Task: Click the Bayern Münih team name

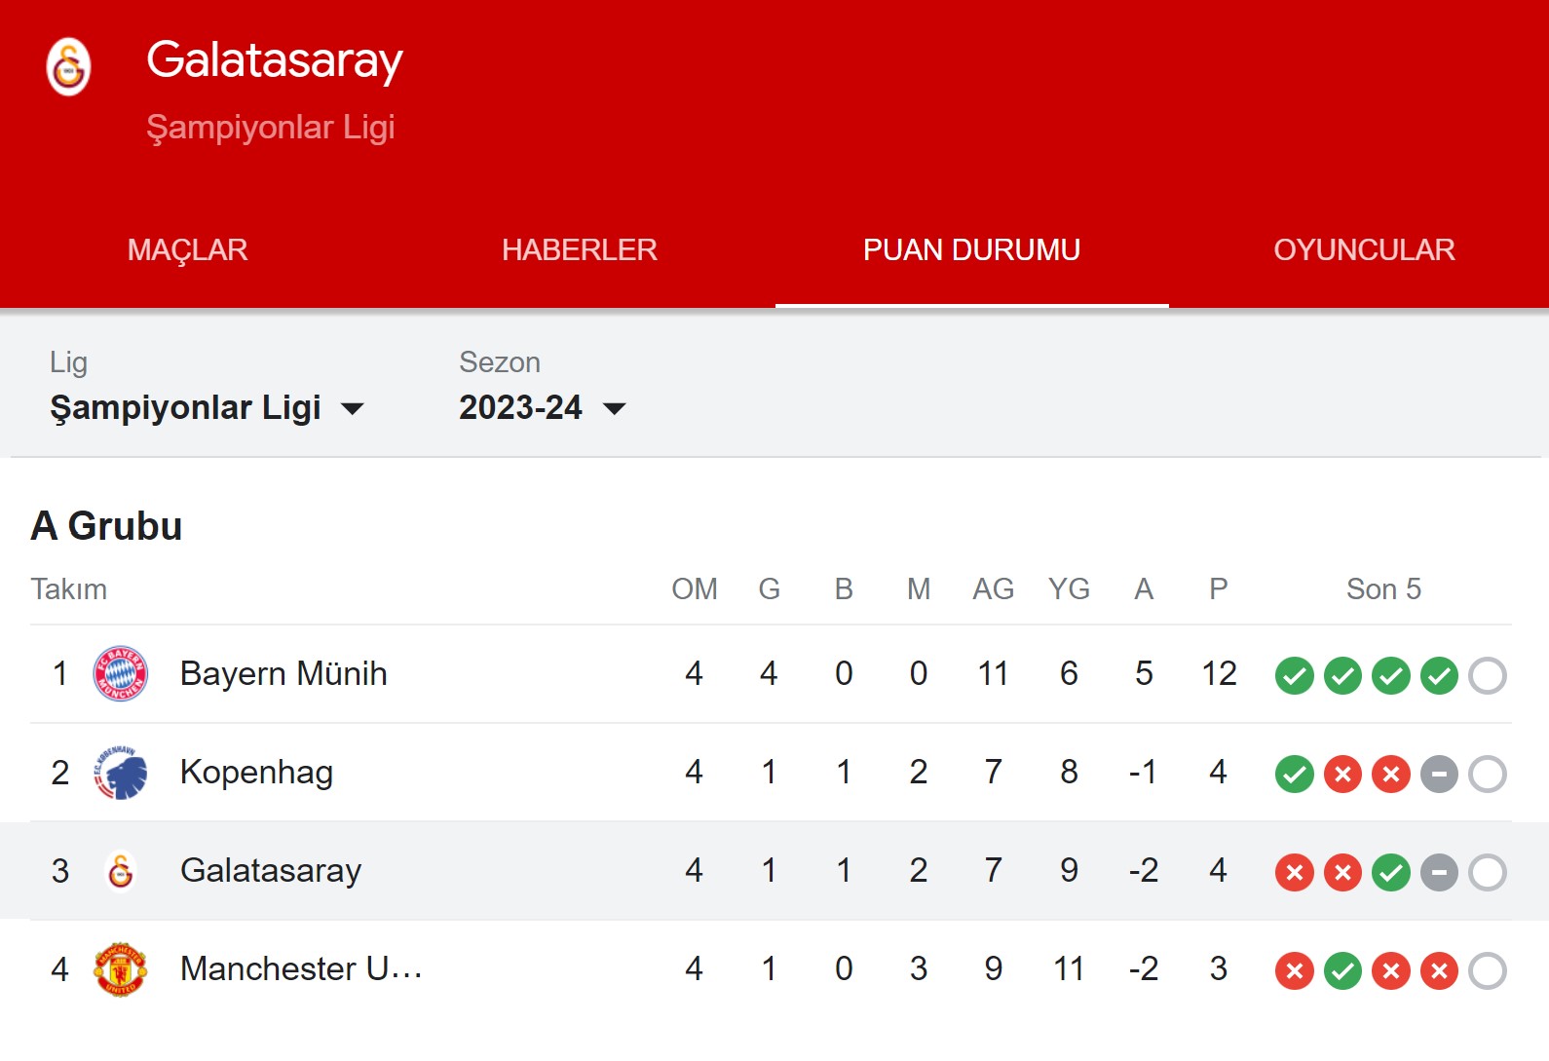Action: pyautogui.click(x=283, y=673)
